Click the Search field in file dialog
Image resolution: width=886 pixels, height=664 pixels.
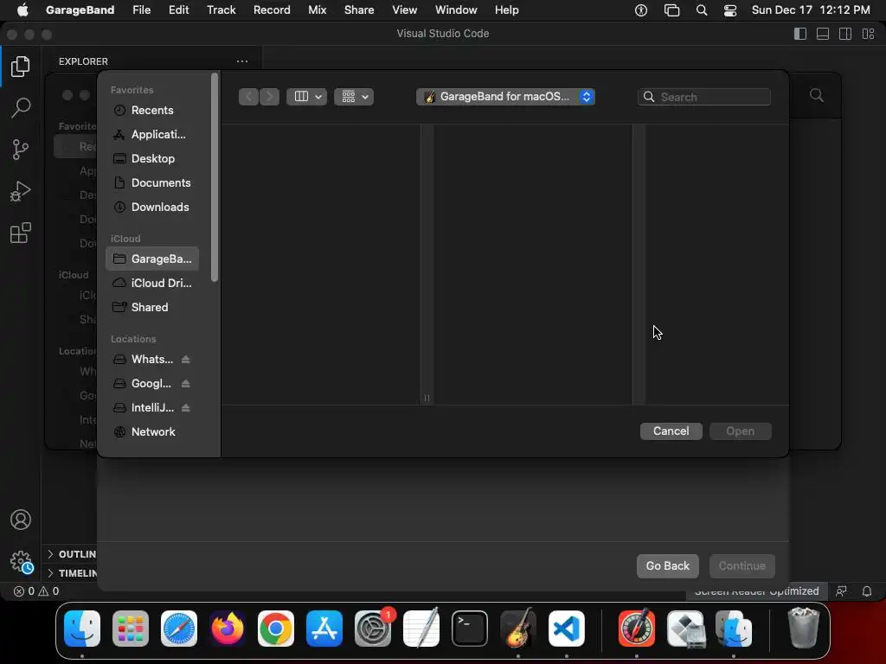pyautogui.click(x=704, y=97)
